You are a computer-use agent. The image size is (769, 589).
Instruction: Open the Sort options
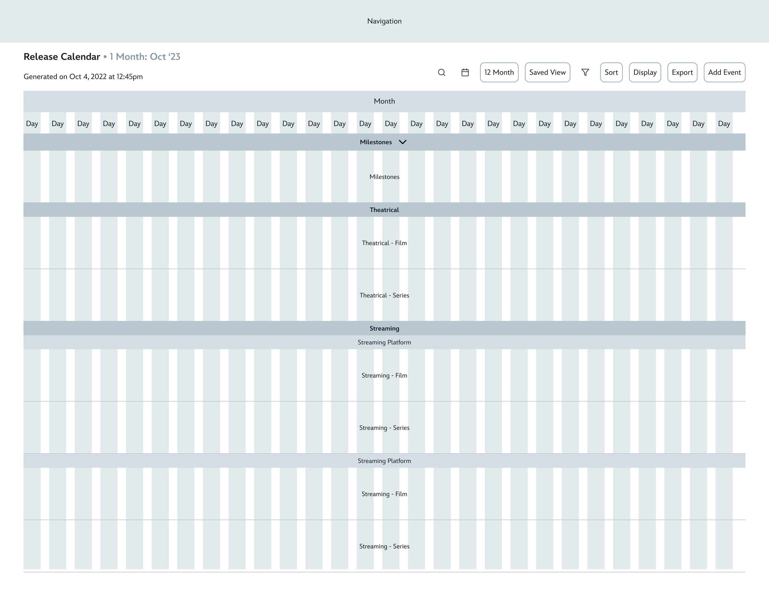click(x=611, y=73)
